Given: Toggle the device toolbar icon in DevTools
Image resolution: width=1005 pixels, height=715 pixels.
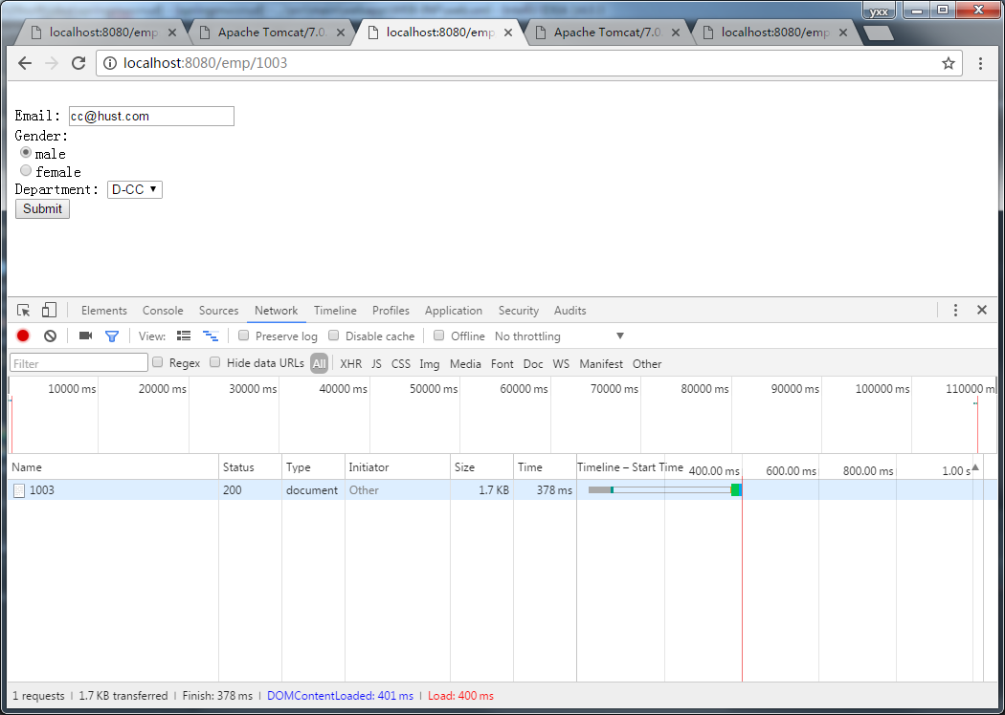Looking at the screenshot, I should [x=49, y=311].
